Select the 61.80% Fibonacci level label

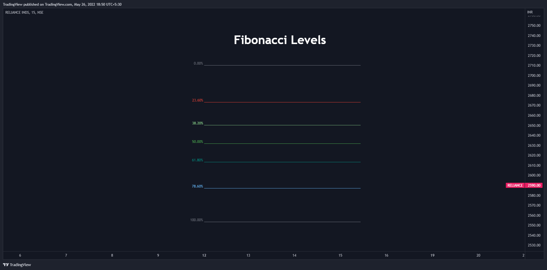pos(197,160)
